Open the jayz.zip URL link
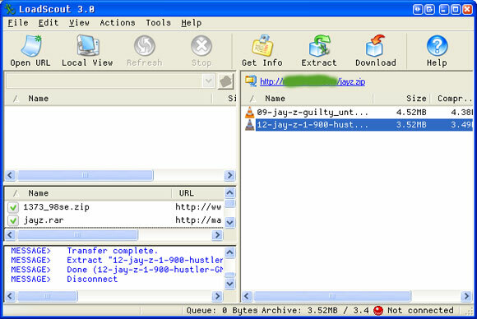 point(313,81)
